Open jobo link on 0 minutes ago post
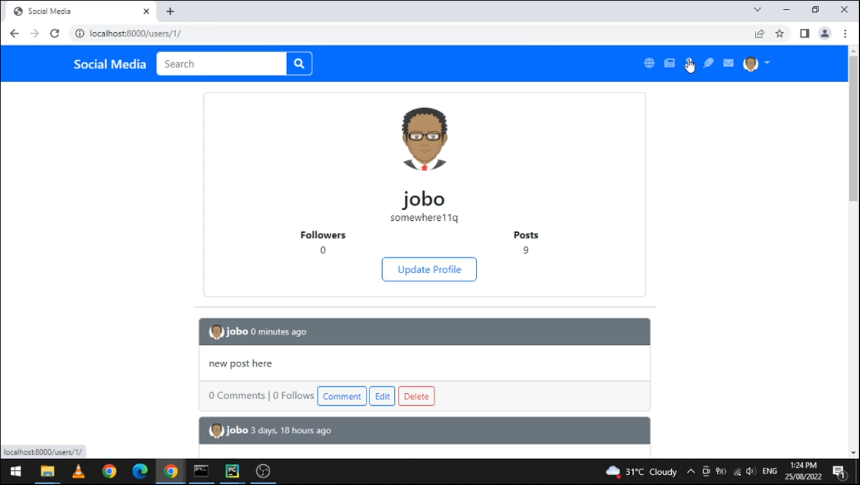This screenshot has height=485, width=860. tap(237, 332)
